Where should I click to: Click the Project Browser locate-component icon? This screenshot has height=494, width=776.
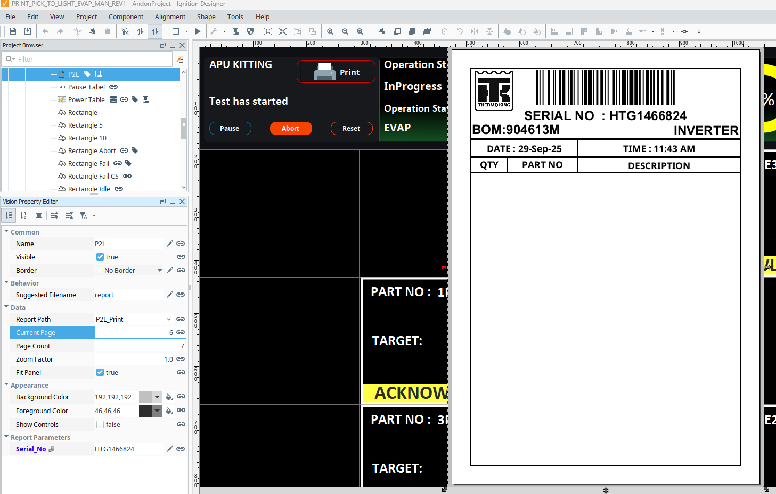click(x=180, y=59)
